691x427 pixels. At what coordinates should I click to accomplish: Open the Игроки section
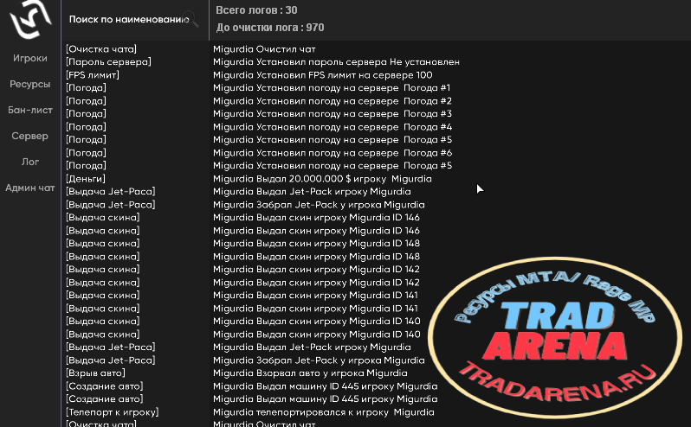[x=30, y=58]
